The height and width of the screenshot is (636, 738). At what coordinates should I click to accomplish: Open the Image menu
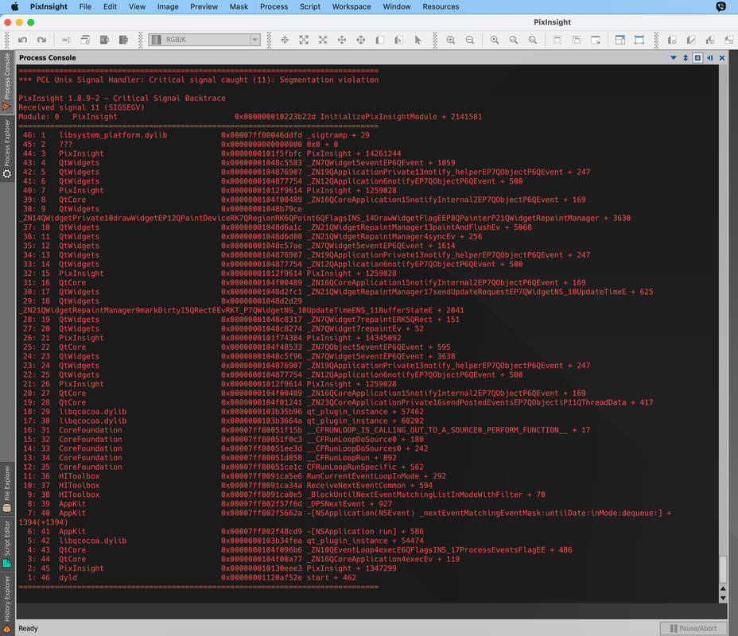point(168,6)
